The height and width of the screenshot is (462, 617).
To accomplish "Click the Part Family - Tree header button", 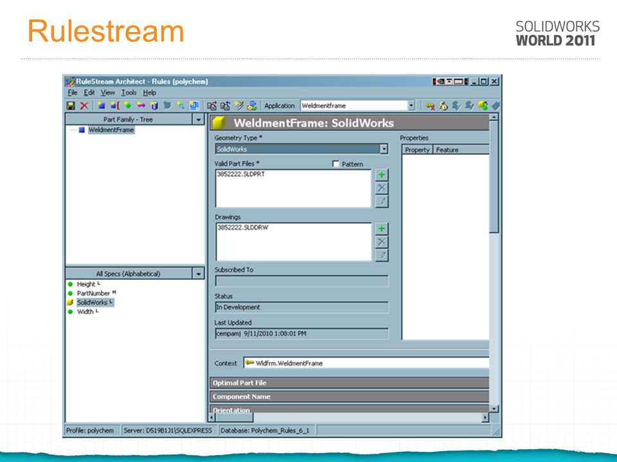I will [x=129, y=119].
